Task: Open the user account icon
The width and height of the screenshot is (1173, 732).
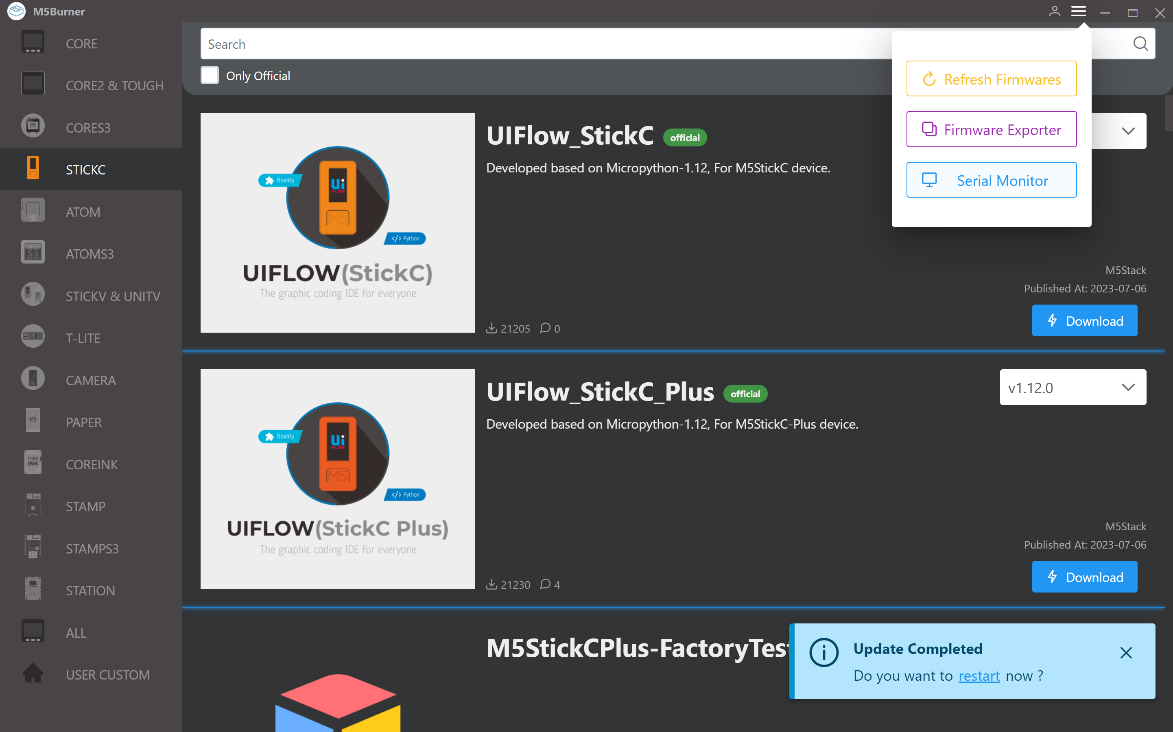Action: [1054, 12]
